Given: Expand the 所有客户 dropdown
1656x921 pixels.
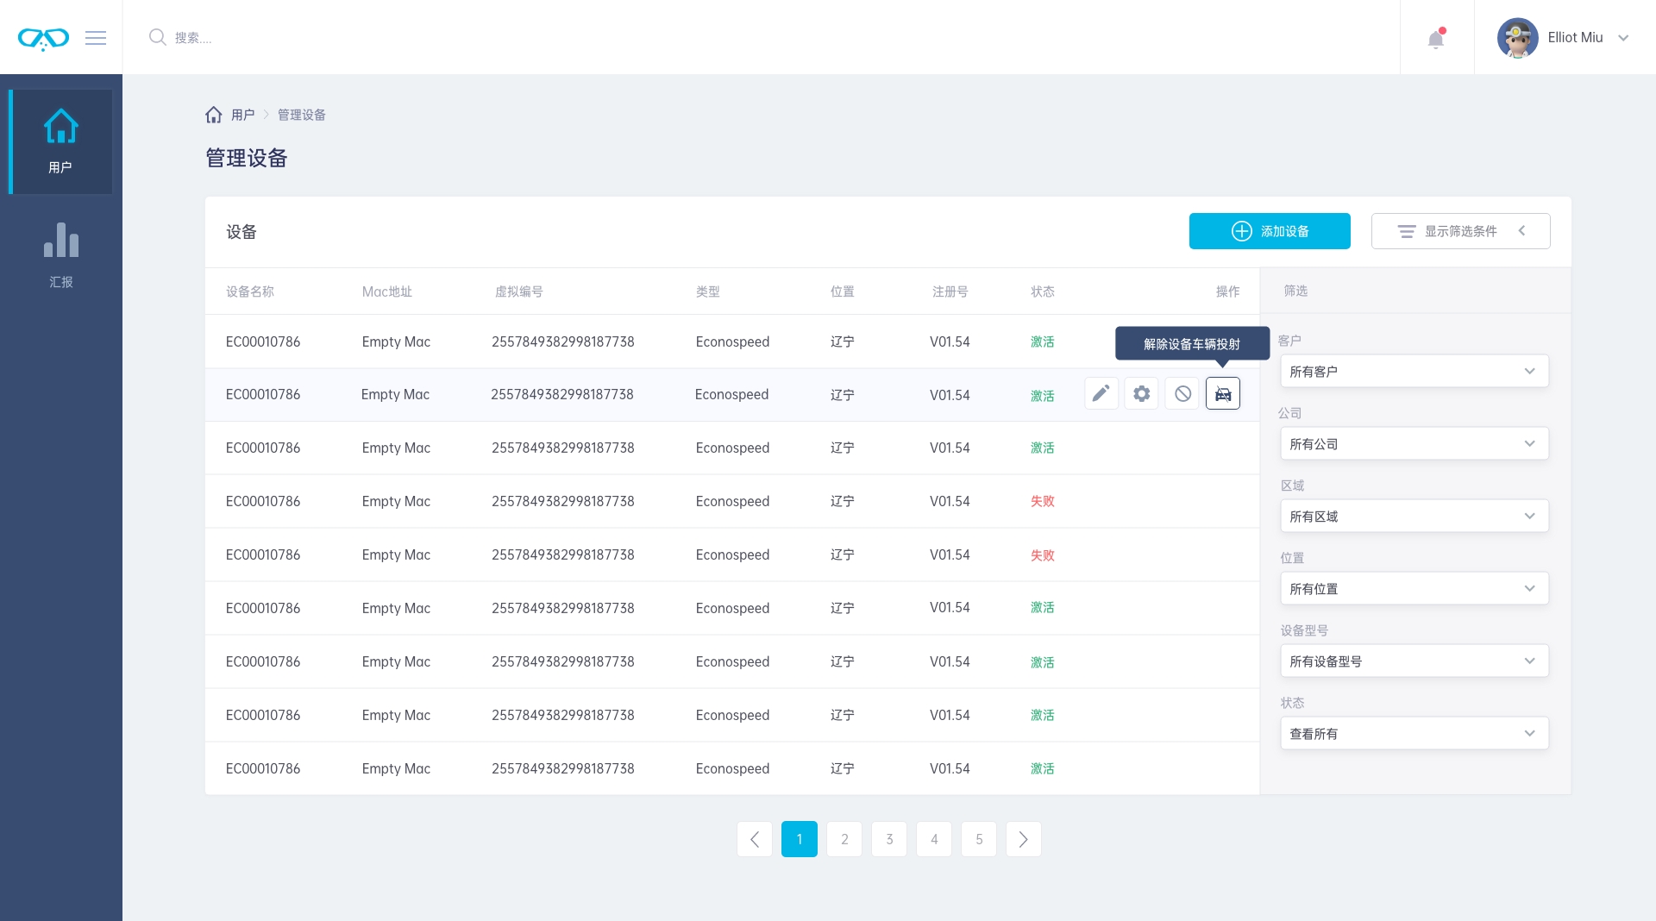Looking at the screenshot, I should (1414, 372).
